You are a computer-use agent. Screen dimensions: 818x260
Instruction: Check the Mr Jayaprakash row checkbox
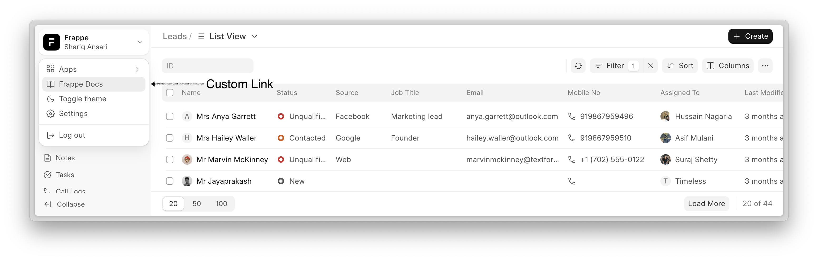170,181
